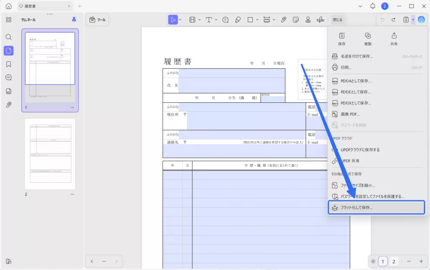Open the attachments paperclip in left sidebar
The height and width of the screenshot is (270, 430).
tap(8, 105)
